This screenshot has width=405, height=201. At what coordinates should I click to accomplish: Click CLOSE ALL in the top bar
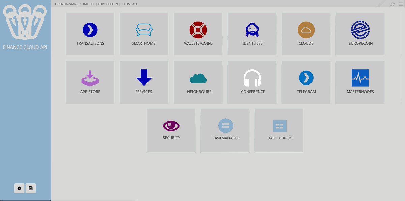(130, 4)
